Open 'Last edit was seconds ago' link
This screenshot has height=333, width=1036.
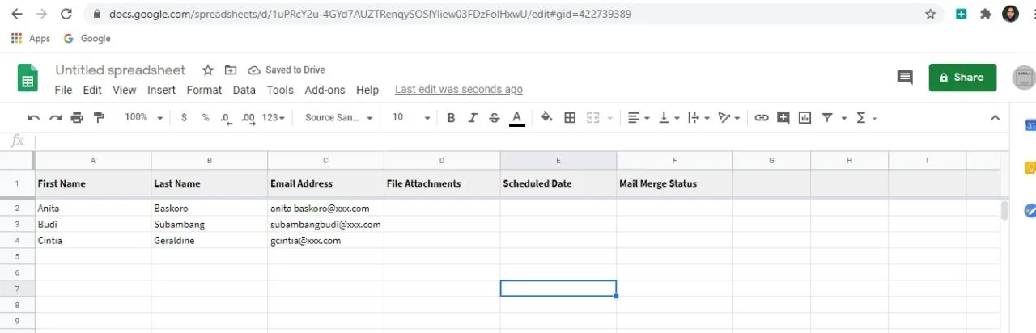459,90
